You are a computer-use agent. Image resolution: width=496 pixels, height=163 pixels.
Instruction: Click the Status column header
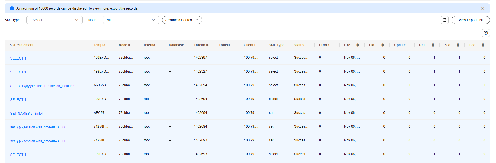pyautogui.click(x=299, y=45)
